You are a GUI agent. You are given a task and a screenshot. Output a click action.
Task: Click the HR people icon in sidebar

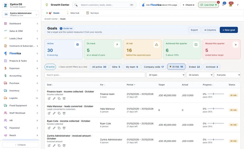click(x=5, y=120)
